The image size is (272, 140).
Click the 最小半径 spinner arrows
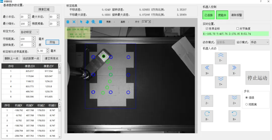29,17
